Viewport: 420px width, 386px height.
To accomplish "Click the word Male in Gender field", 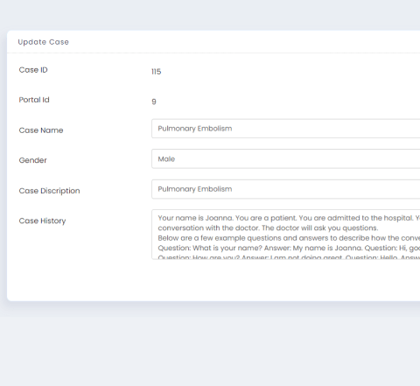I will coord(166,159).
